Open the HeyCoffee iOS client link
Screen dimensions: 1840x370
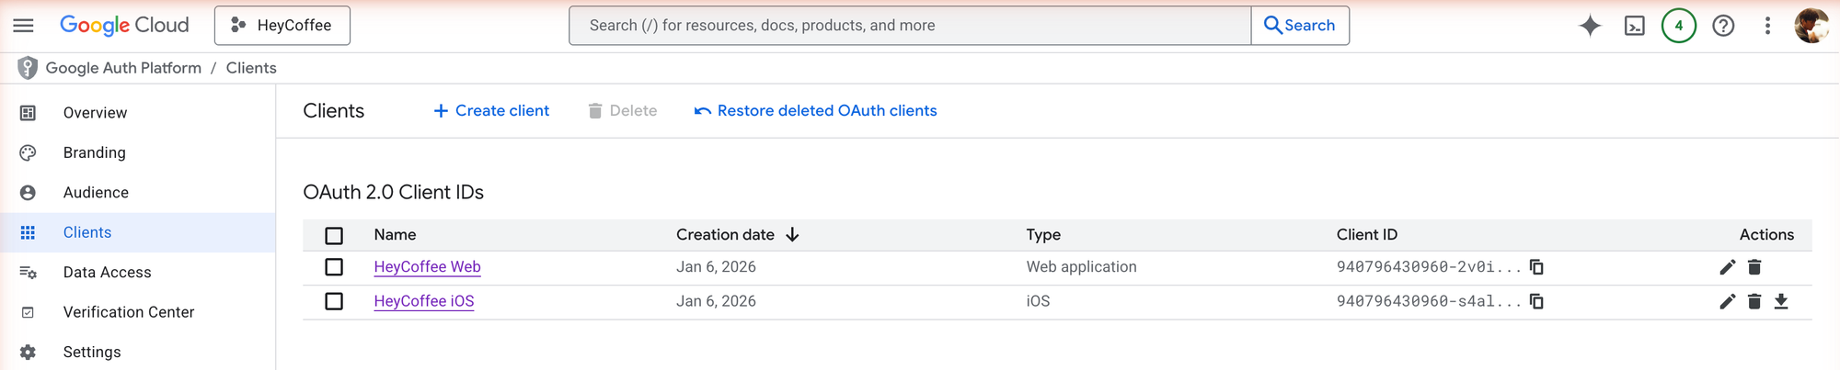tap(424, 301)
